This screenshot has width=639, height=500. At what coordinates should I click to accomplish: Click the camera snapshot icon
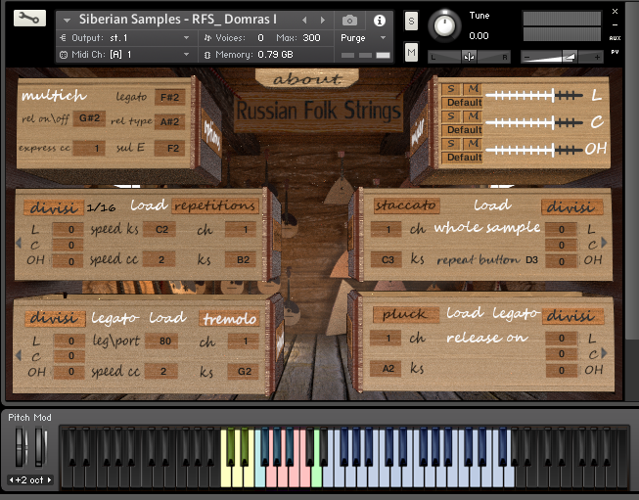349,20
